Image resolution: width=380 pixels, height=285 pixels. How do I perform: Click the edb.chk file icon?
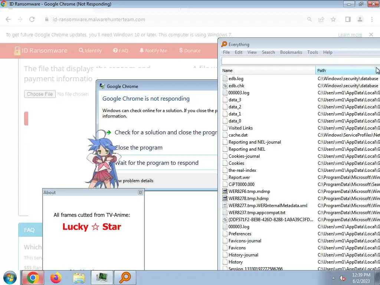(225, 86)
